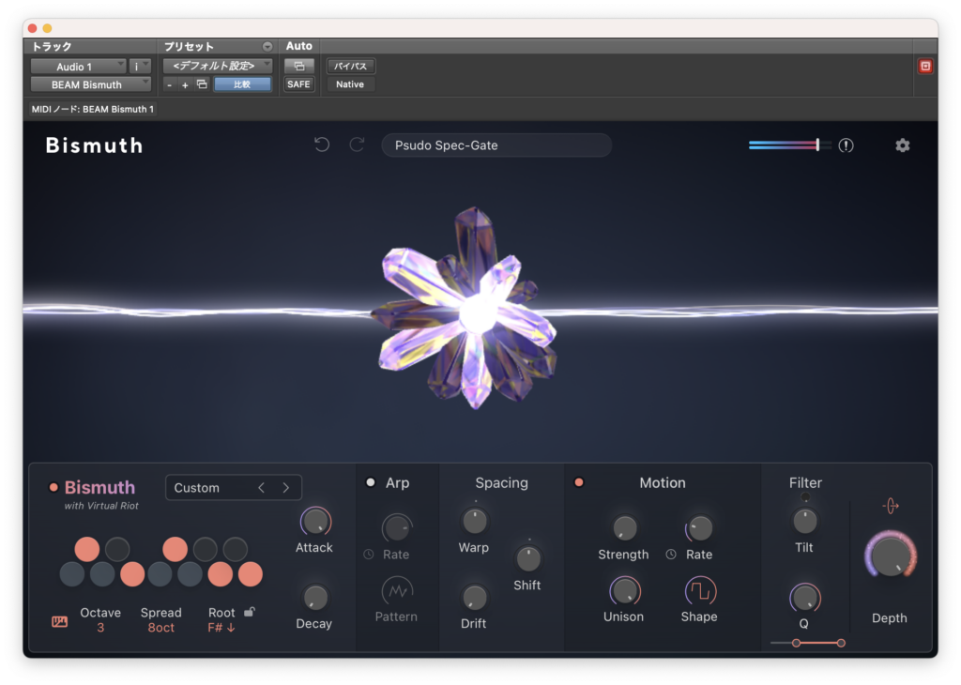This screenshot has height=685, width=961.
Task: Go to previous scale with left chevron
Action: pyautogui.click(x=262, y=488)
